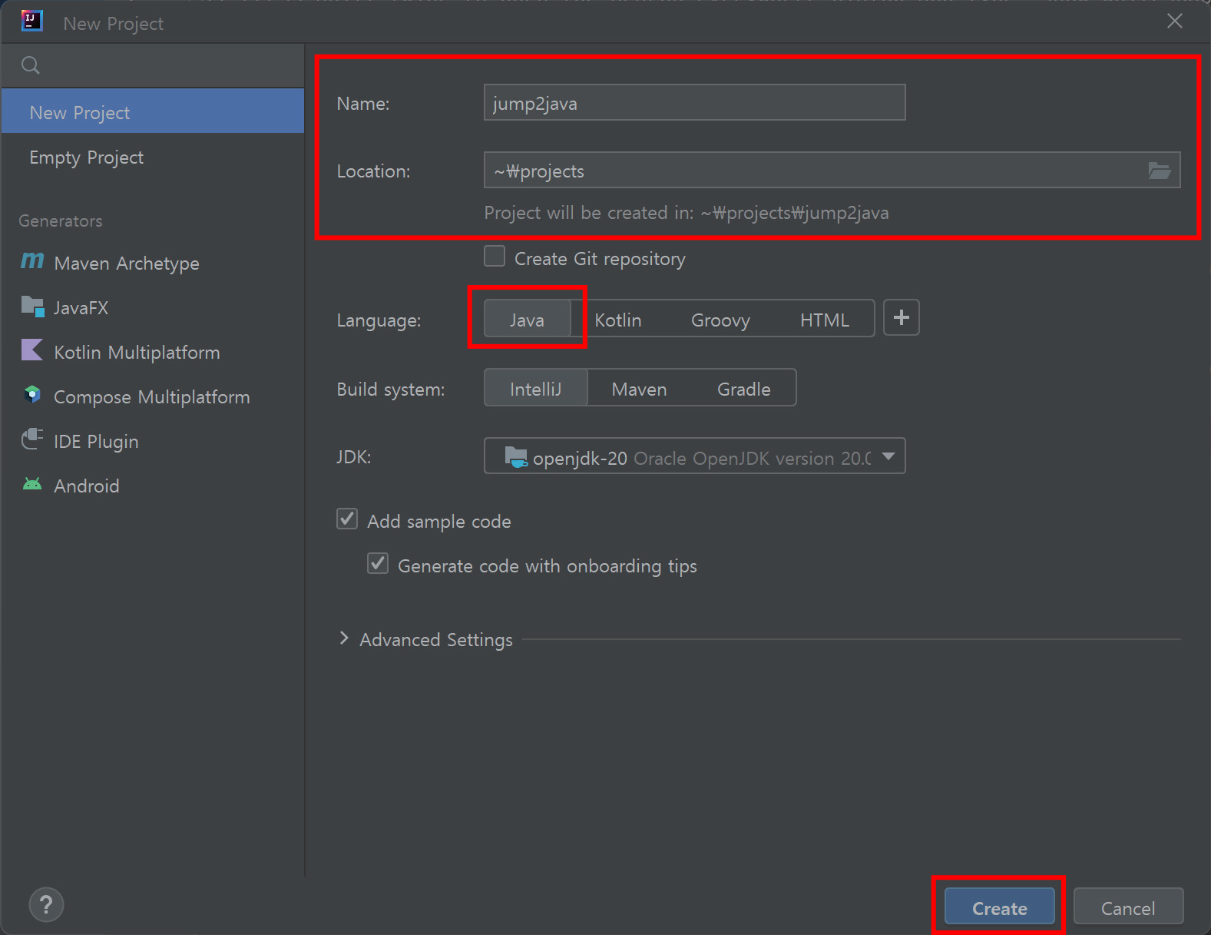Close the New Project dialog
Image resolution: width=1211 pixels, height=935 pixels.
[x=1175, y=21]
